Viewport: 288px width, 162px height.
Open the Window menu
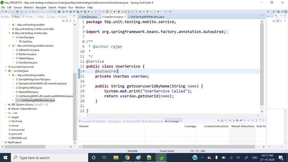(80, 7)
